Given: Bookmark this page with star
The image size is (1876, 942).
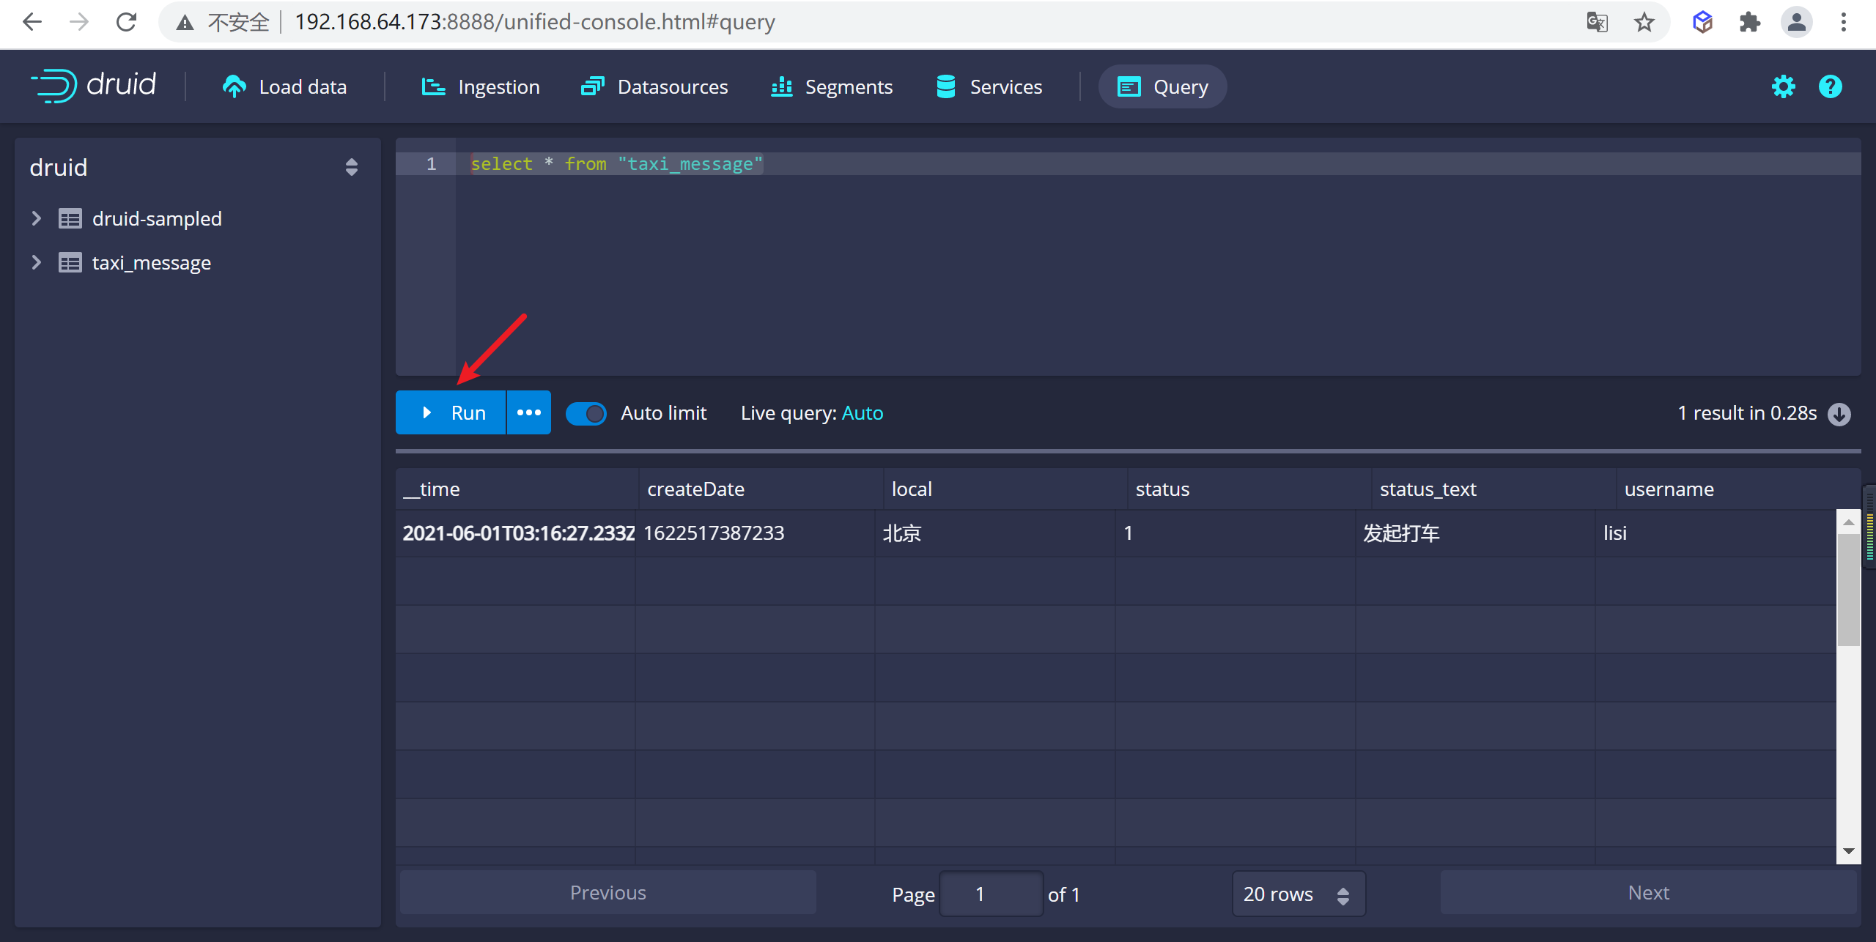Looking at the screenshot, I should tap(1644, 23).
